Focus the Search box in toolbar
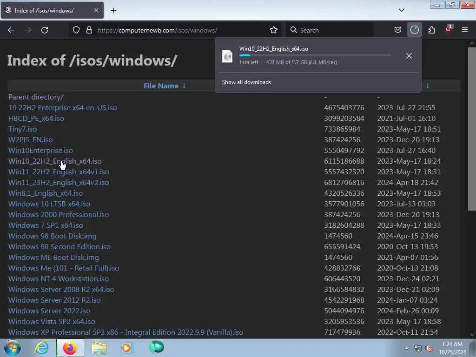This screenshot has height=357, width=476. [x=330, y=30]
